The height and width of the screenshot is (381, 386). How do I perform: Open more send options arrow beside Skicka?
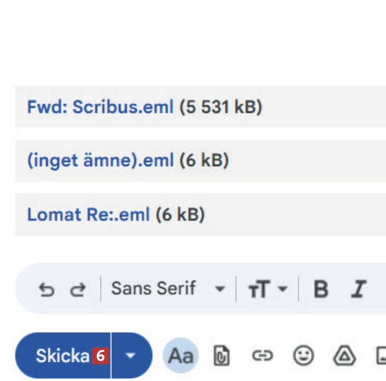[131, 356]
